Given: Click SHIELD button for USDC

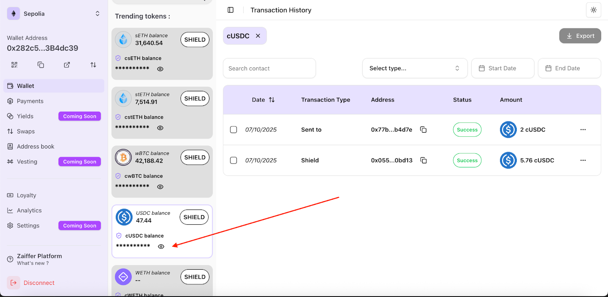Looking at the screenshot, I should (x=194, y=217).
